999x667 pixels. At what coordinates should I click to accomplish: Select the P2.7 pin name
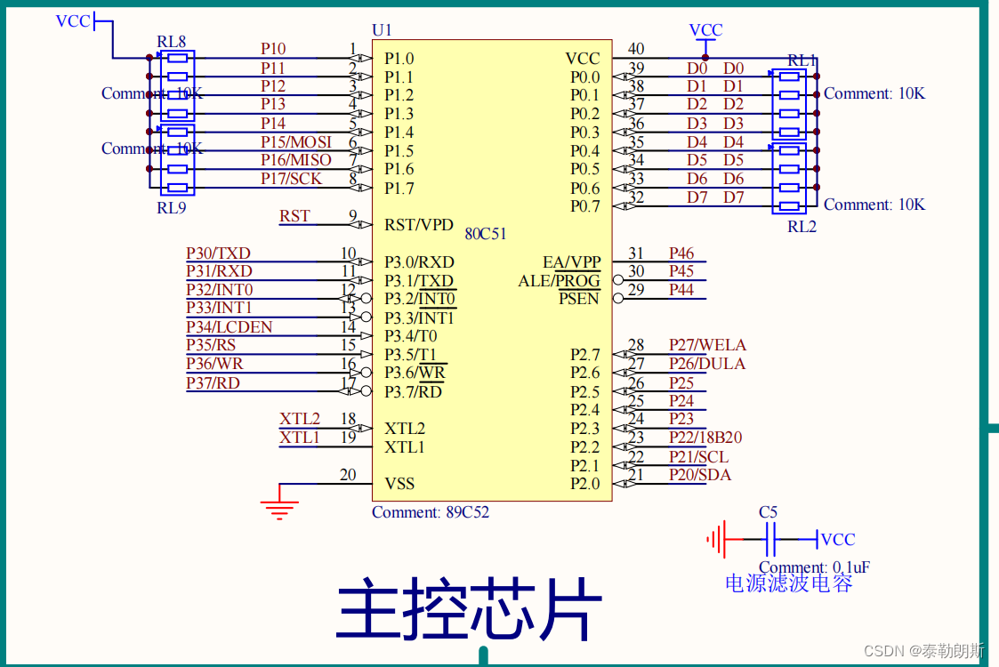tap(584, 354)
